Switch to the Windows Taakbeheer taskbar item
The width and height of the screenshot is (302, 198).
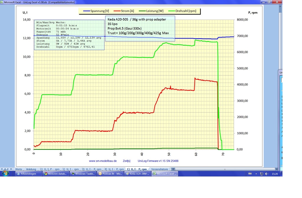[83, 174]
